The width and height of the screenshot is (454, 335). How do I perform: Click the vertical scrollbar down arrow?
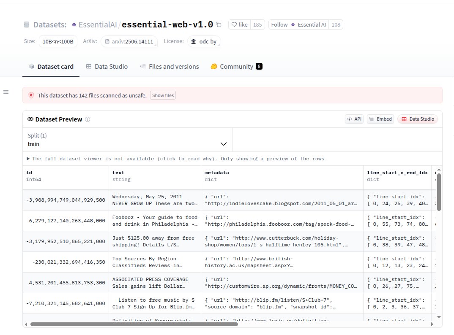tap(439, 317)
